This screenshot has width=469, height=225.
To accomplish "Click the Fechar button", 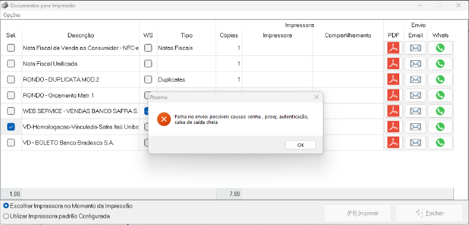I will (430, 214).
